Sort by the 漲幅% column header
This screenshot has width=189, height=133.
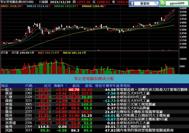click(58, 86)
